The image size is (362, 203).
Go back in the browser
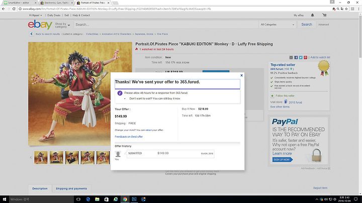pos(3,9)
